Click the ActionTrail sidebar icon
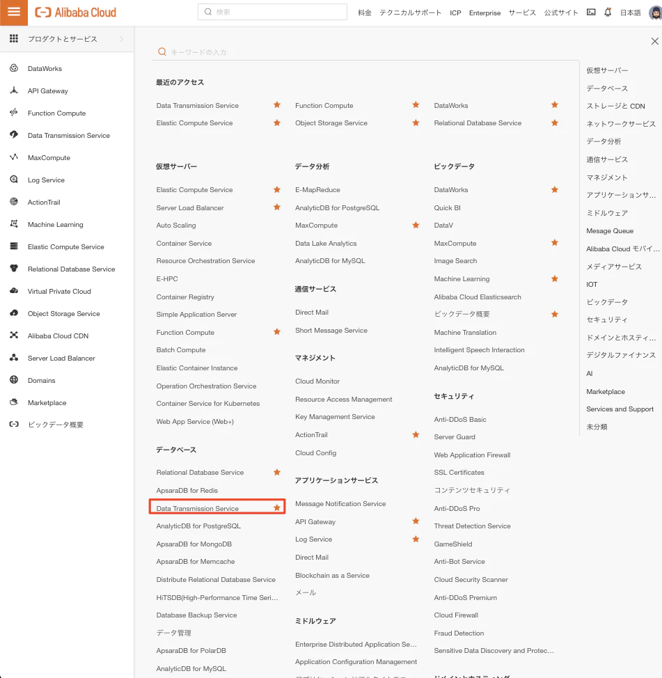 pyautogui.click(x=14, y=201)
